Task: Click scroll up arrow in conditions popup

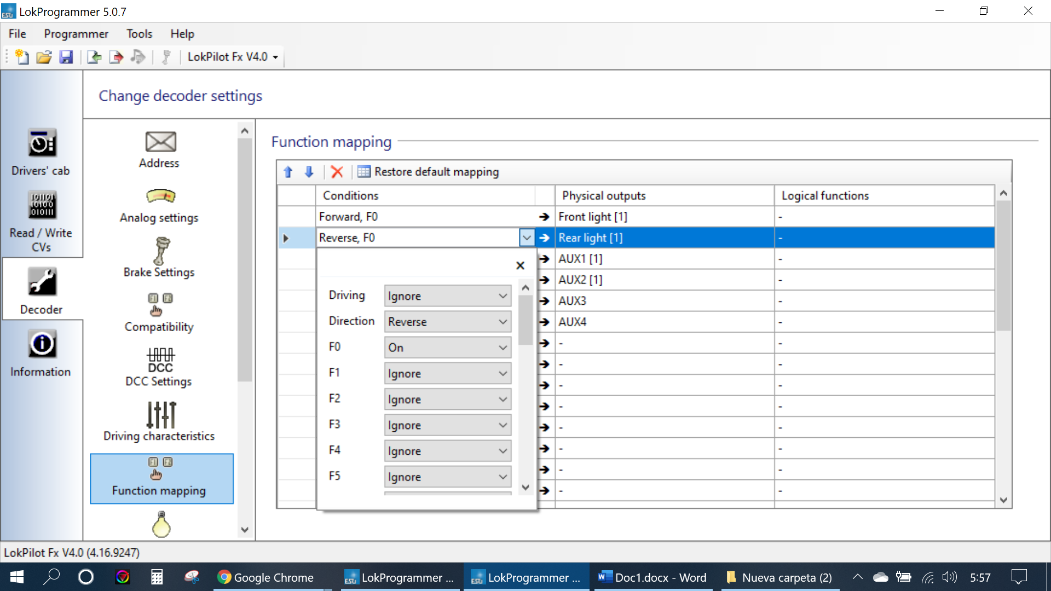Action: (x=525, y=287)
